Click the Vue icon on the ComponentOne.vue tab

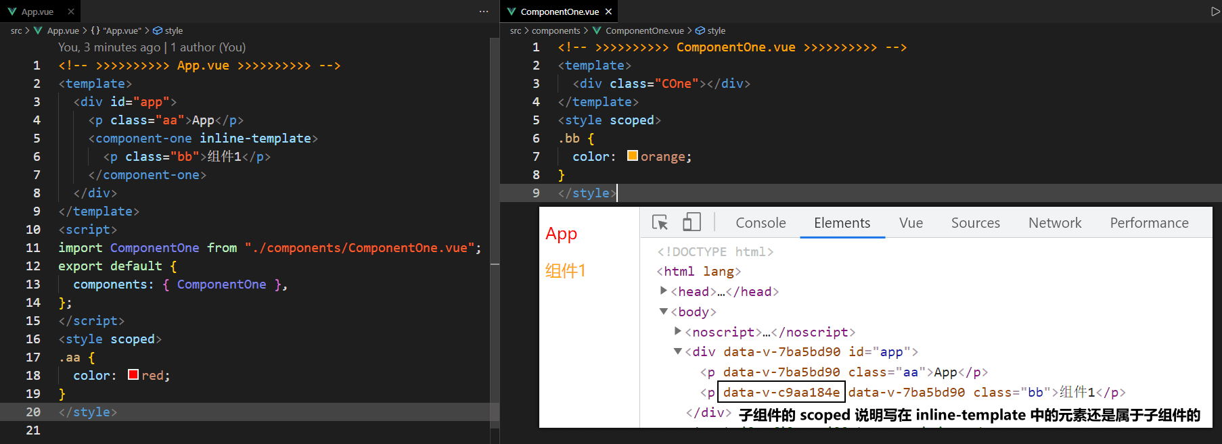(512, 11)
